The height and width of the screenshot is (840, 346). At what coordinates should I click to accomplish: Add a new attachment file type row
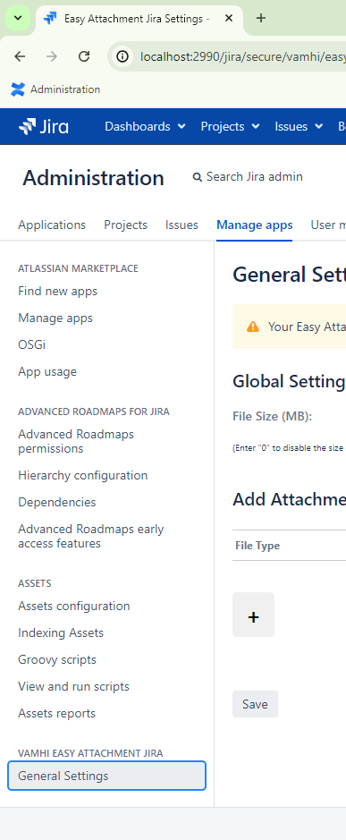[253, 615]
